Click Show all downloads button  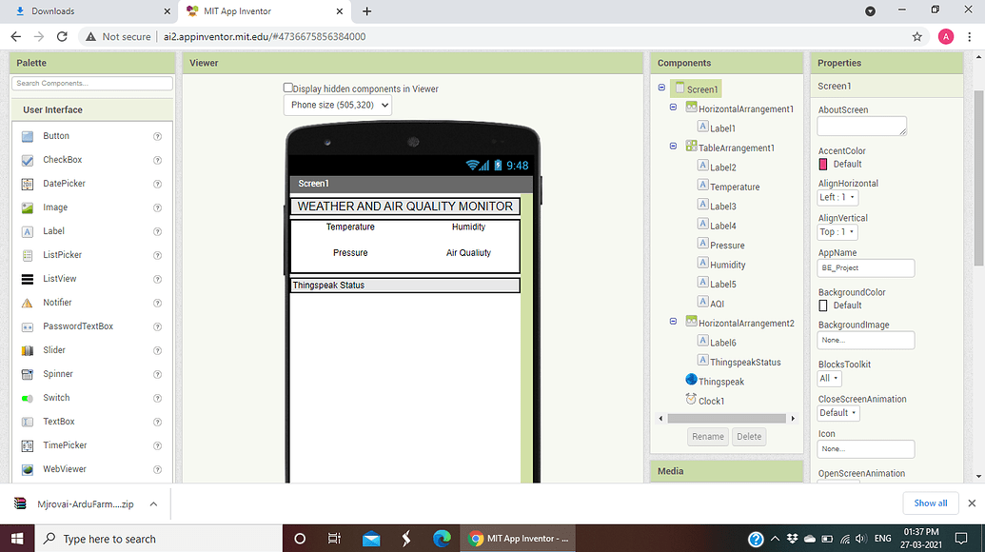click(930, 503)
